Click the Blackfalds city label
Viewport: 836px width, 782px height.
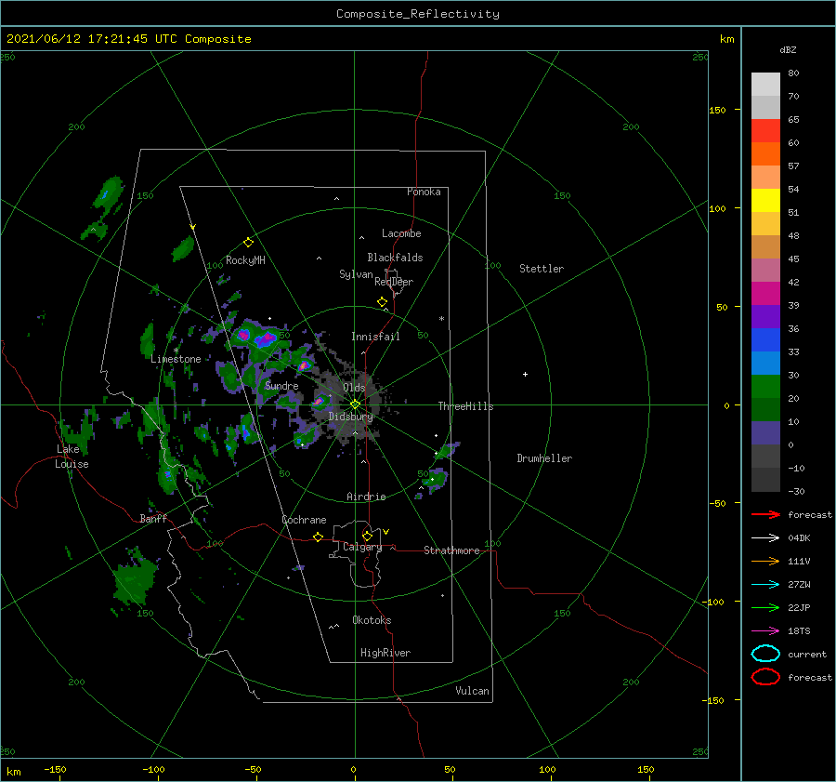coord(395,258)
